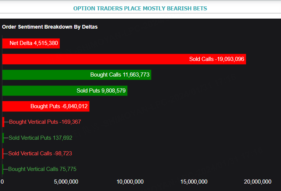
Task: Click the Net Delta 4,515,380 bar
Action: 31,43
